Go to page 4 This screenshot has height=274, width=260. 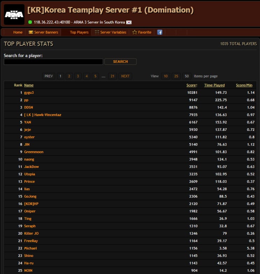pos(87,76)
